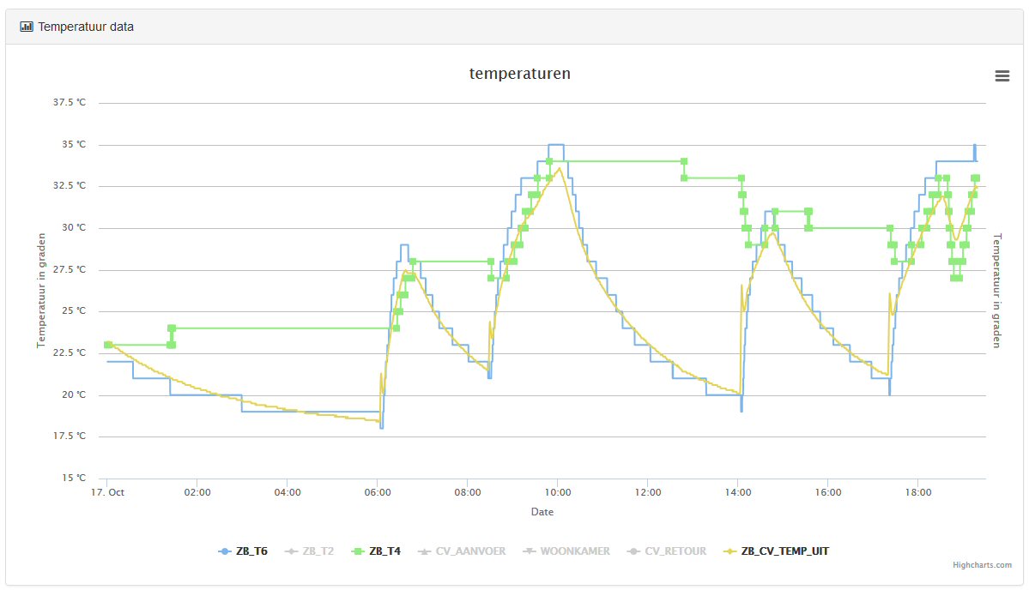This screenshot has width=1029, height=596.
Task: Click the left 'Temperatuur in graden' axis title
Action: click(40, 291)
